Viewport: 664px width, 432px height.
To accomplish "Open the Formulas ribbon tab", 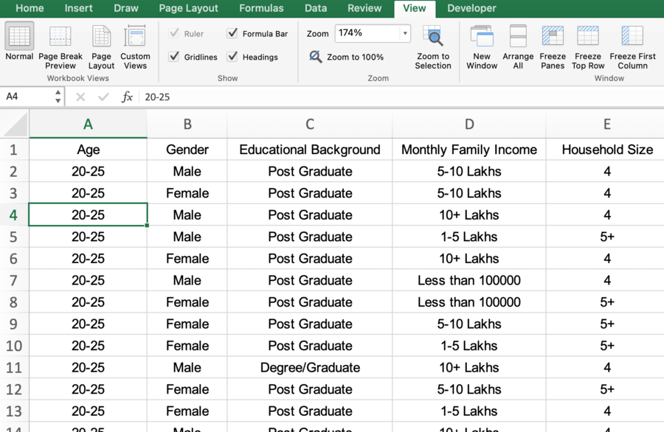I will pos(261,8).
